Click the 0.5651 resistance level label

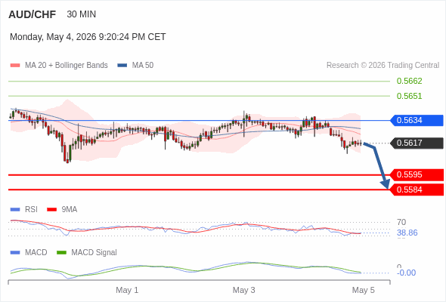(409, 96)
